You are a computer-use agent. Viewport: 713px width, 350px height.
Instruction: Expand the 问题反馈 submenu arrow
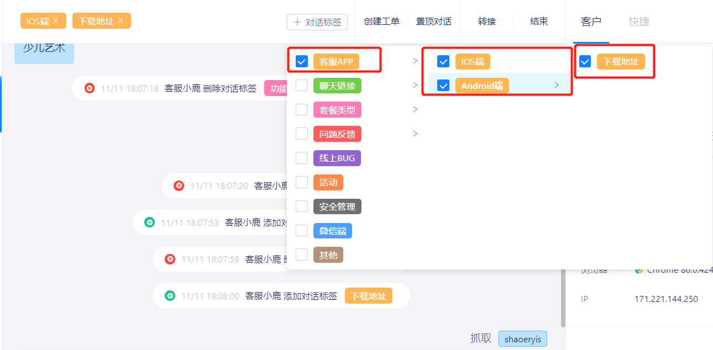point(415,134)
